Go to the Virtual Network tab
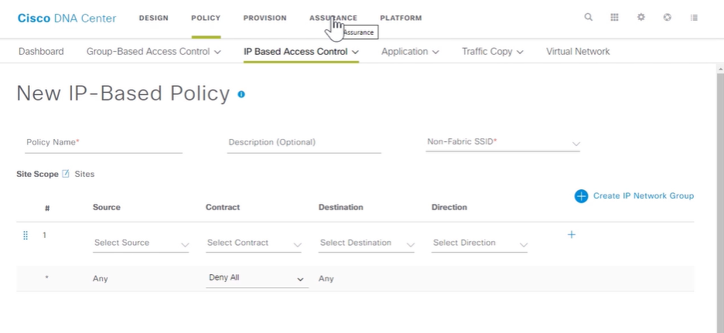Viewport: 724px width, 333px height. click(x=578, y=52)
